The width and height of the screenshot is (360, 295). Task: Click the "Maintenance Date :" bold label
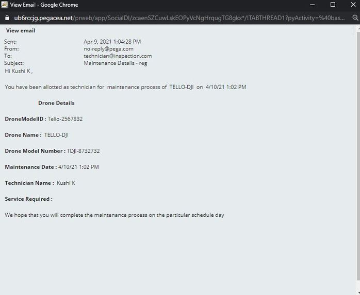click(x=31, y=167)
